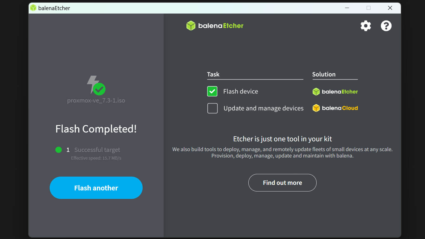Click the 'Provision, deploy, manage' description line
425x239 pixels.
click(282, 156)
